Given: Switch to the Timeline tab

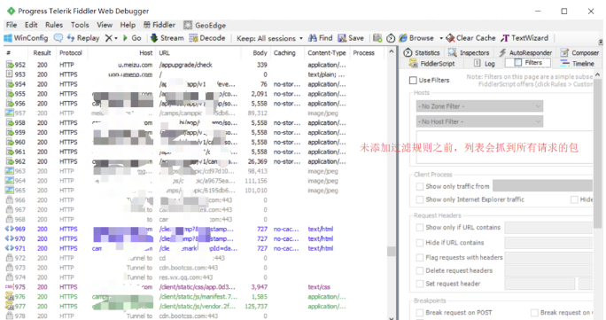Looking at the screenshot, I should [x=578, y=64].
